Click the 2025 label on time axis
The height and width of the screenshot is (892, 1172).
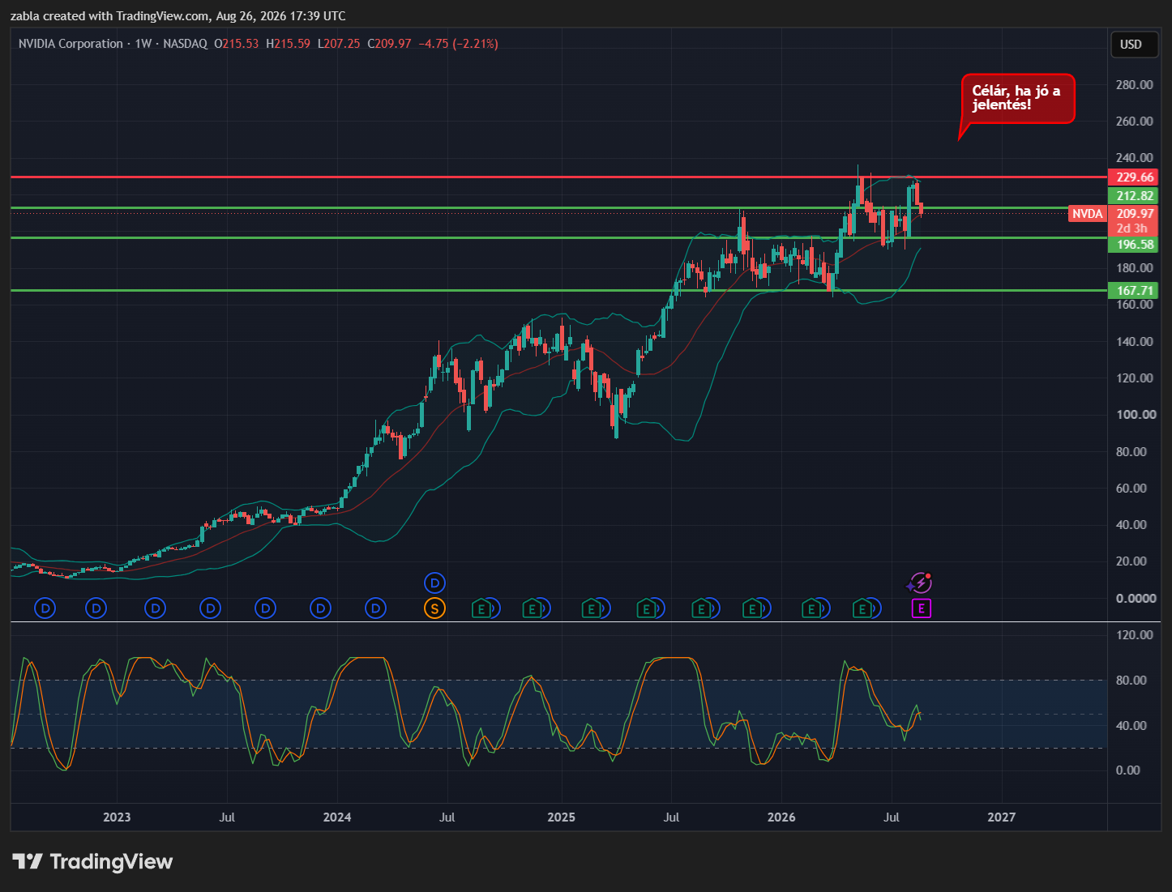tap(561, 817)
